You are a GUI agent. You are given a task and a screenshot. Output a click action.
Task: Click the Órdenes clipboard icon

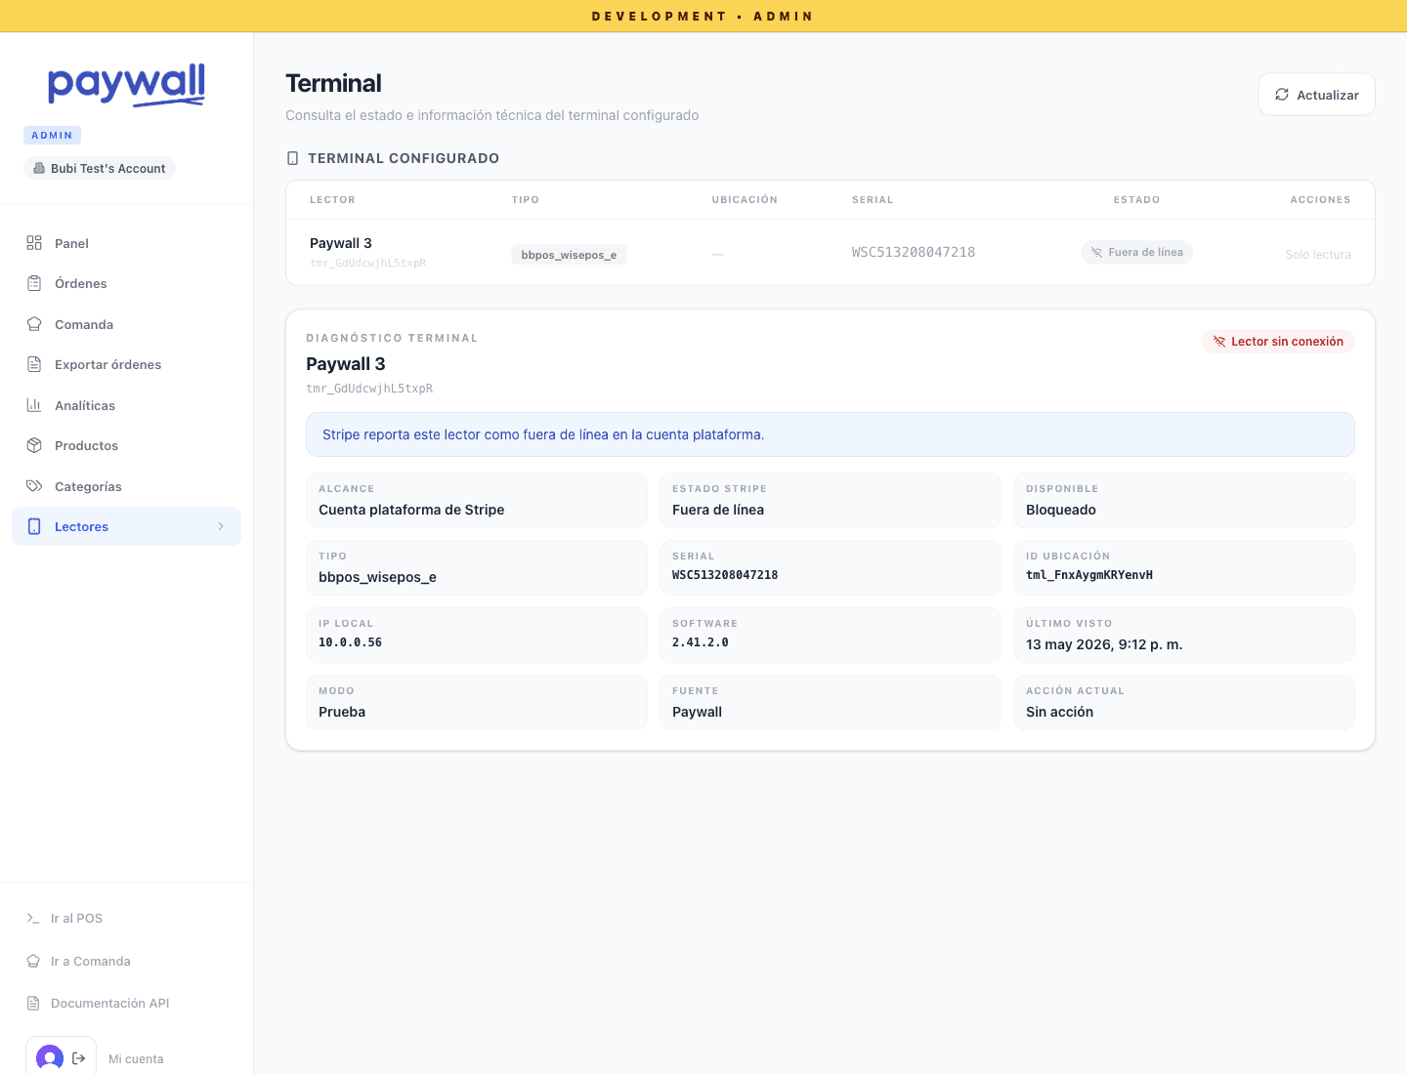coord(34,283)
